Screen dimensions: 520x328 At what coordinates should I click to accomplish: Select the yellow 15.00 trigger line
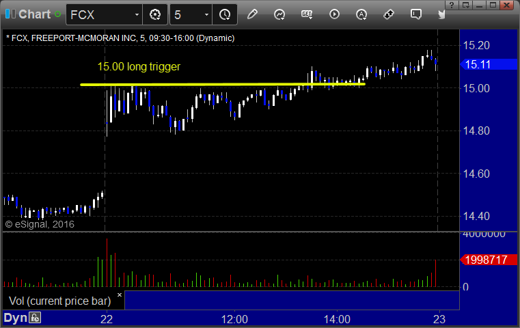click(x=223, y=85)
